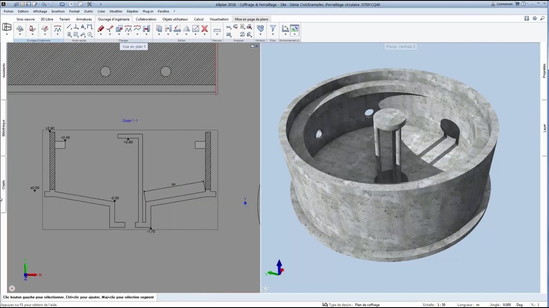
Task: Click the Type de dessin icon in status bar
Action: [325, 305]
